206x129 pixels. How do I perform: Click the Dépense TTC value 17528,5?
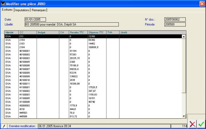click(x=93, y=87)
